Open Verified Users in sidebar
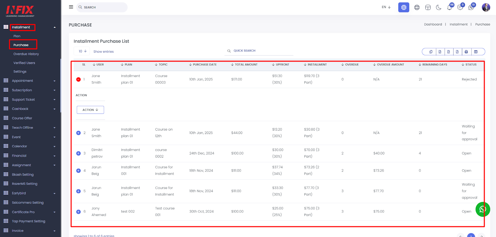The image size is (496, 237). pyautogui.click(x=24, y=63)
